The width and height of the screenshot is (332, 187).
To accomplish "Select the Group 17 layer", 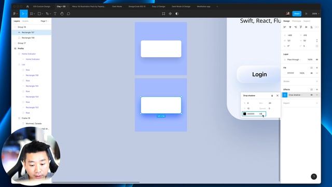I will coord(31,43).
